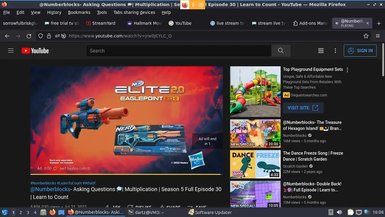Click SIGN IN button
Viewport: 385px width, 217px height.
coord(360,51)
